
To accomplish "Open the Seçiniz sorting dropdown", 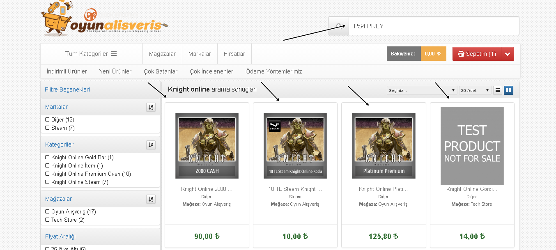I will (x=422, y=90).
